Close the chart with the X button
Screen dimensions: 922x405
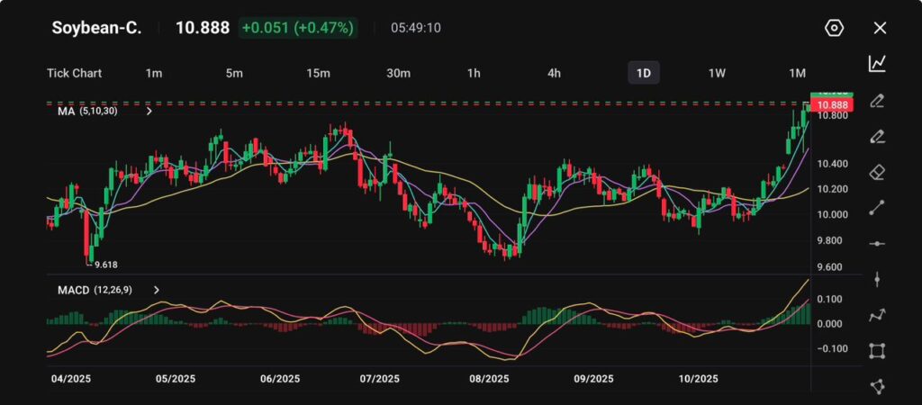tap(880, 28)
